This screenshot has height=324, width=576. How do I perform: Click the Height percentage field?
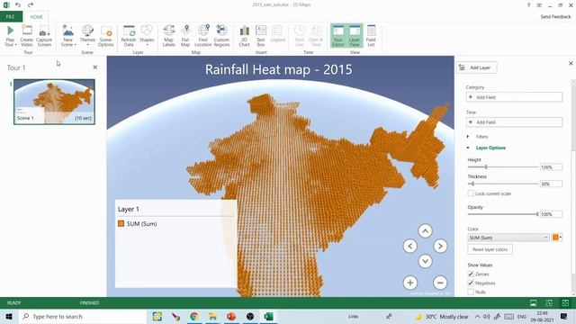tap(551, 167)
